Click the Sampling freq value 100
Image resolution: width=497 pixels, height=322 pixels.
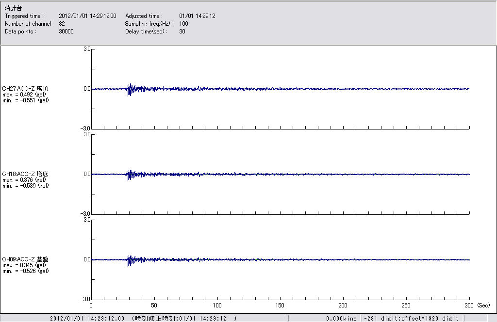click(183, 24)
